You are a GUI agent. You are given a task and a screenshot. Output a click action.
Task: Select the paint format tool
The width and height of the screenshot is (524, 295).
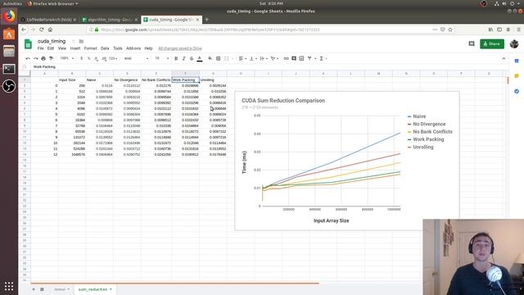pyautogui.click(x=51, y=58)
